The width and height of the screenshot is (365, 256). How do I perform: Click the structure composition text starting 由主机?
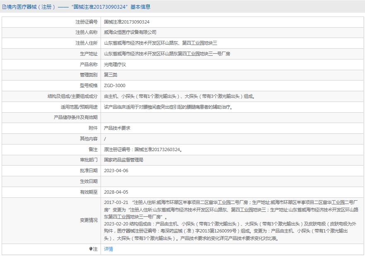click(x=180, y=96)
